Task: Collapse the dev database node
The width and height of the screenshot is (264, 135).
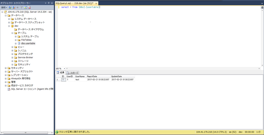Action: (x=9, y=26)
